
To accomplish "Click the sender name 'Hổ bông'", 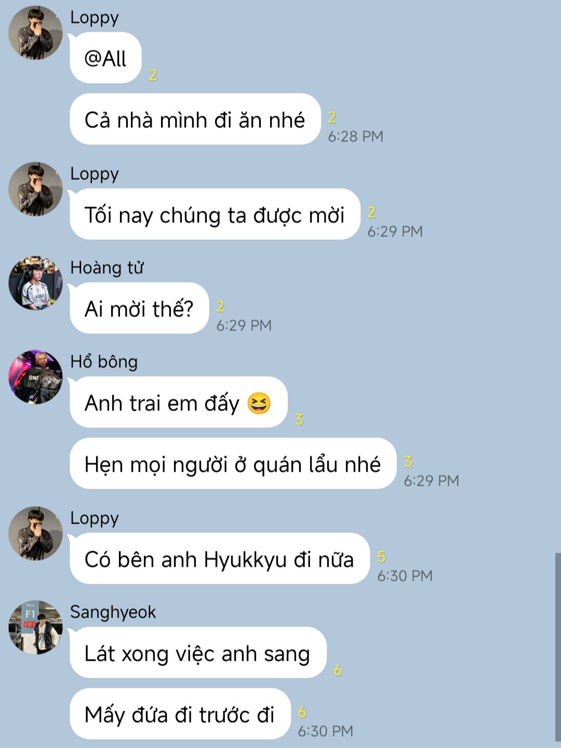I will [104, 362].
